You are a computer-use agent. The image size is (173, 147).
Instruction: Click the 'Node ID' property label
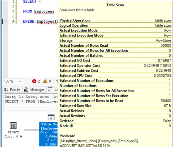66,126
